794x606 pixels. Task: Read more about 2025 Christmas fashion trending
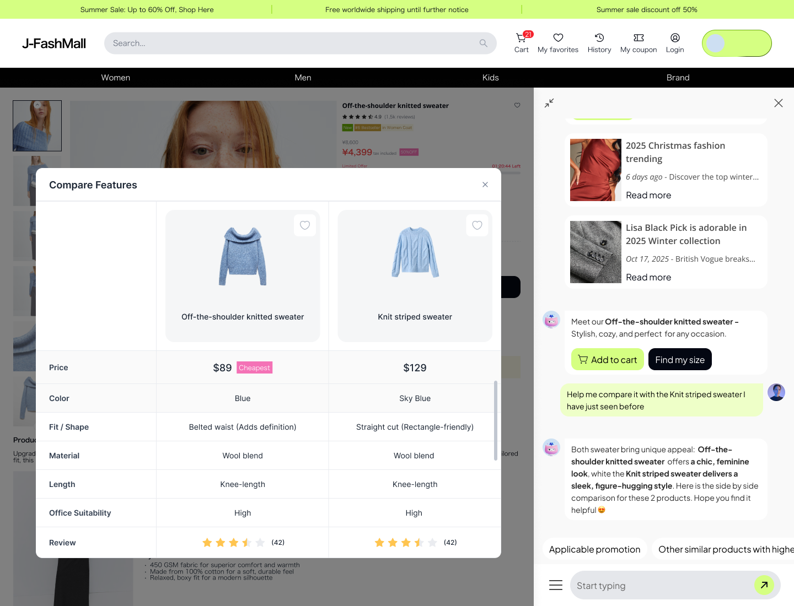[x=648, y=195]
